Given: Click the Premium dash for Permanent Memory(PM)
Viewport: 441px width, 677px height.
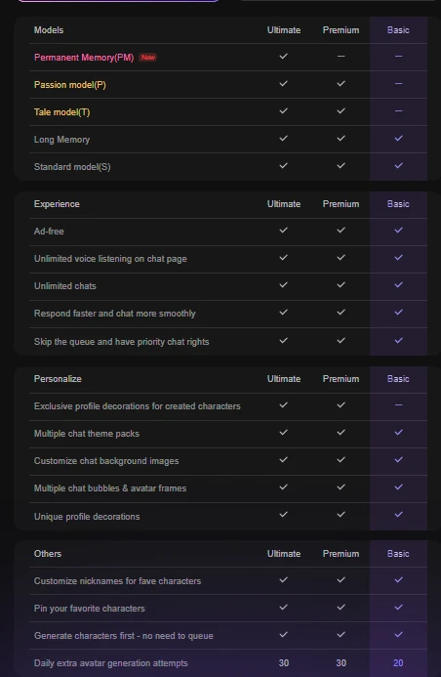Looking at the screenshot, I should [341, 56].
